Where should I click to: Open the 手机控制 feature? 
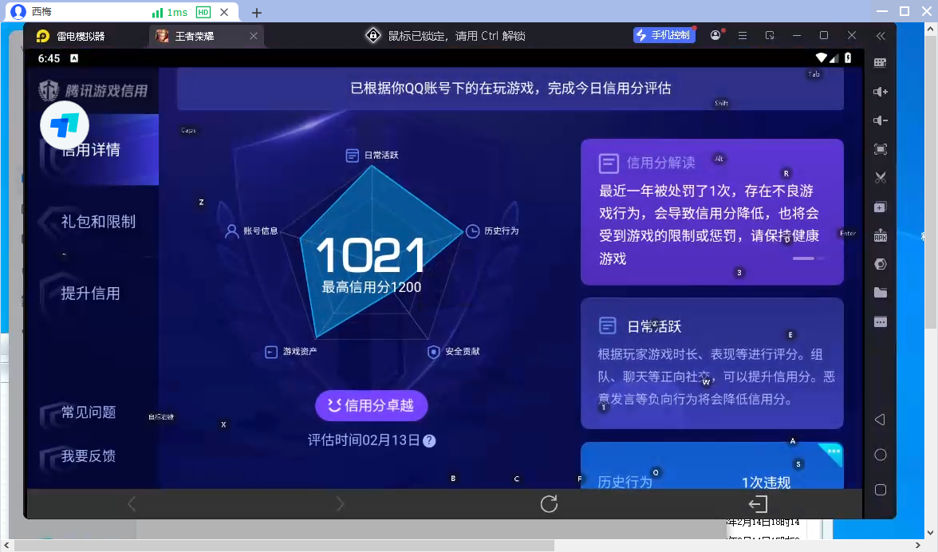tap(664, 35)
